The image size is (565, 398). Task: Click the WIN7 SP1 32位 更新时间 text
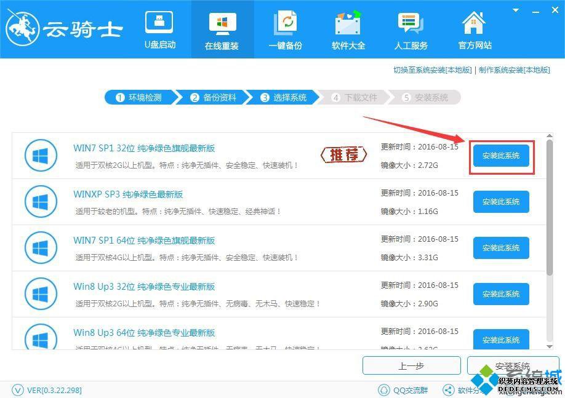click(419, 147)
